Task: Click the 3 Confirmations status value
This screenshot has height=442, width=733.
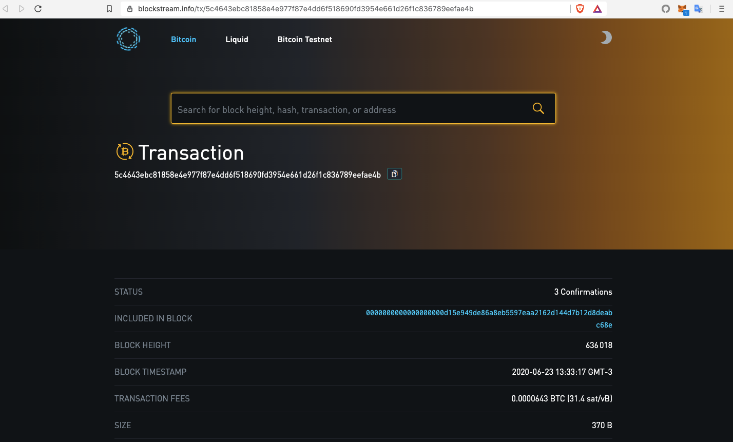Action: click(583, 292)
